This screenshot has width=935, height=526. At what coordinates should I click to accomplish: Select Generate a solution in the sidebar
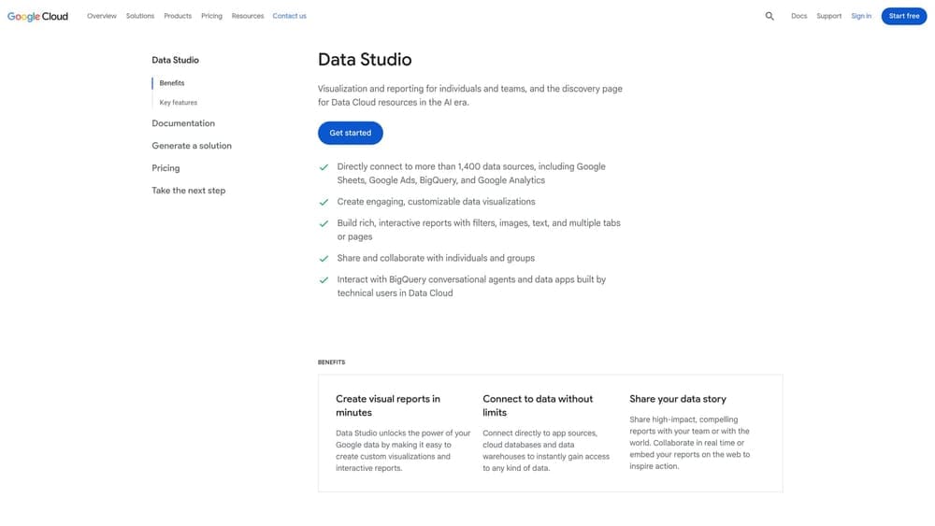(192, 146)
